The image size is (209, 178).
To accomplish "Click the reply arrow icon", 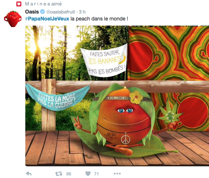I will point(29,174).
